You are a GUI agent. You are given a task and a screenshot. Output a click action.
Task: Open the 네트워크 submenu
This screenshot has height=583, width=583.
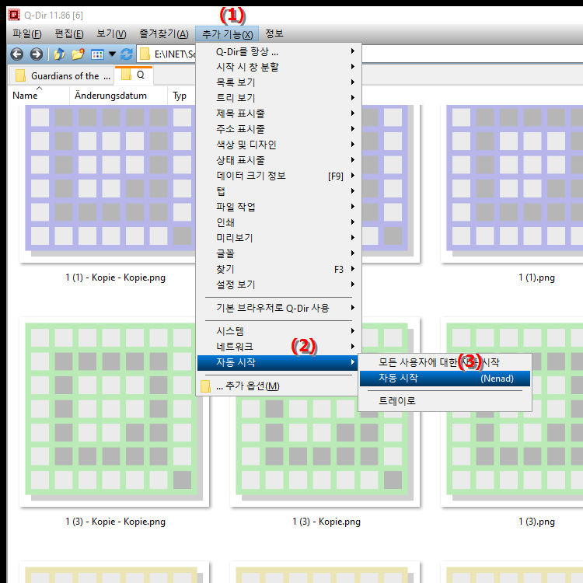(x=278, y=347)
